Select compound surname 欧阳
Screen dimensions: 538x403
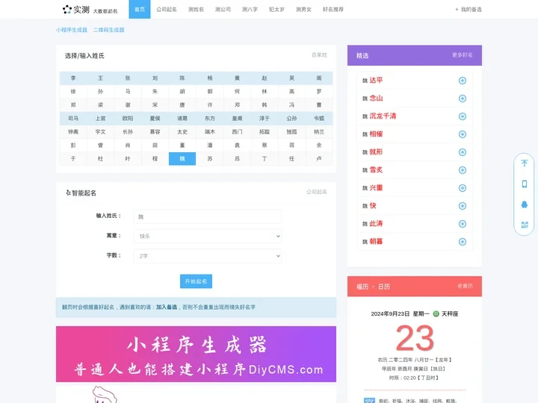tap(128, 118)
